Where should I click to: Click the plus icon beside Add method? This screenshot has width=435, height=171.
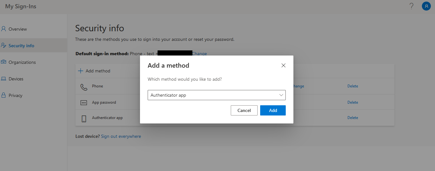[81, 71]
